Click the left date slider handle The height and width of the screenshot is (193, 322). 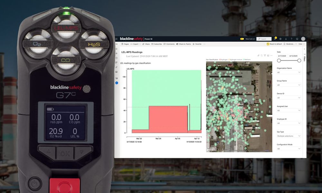pyautogui.click(x=279, y=60)
